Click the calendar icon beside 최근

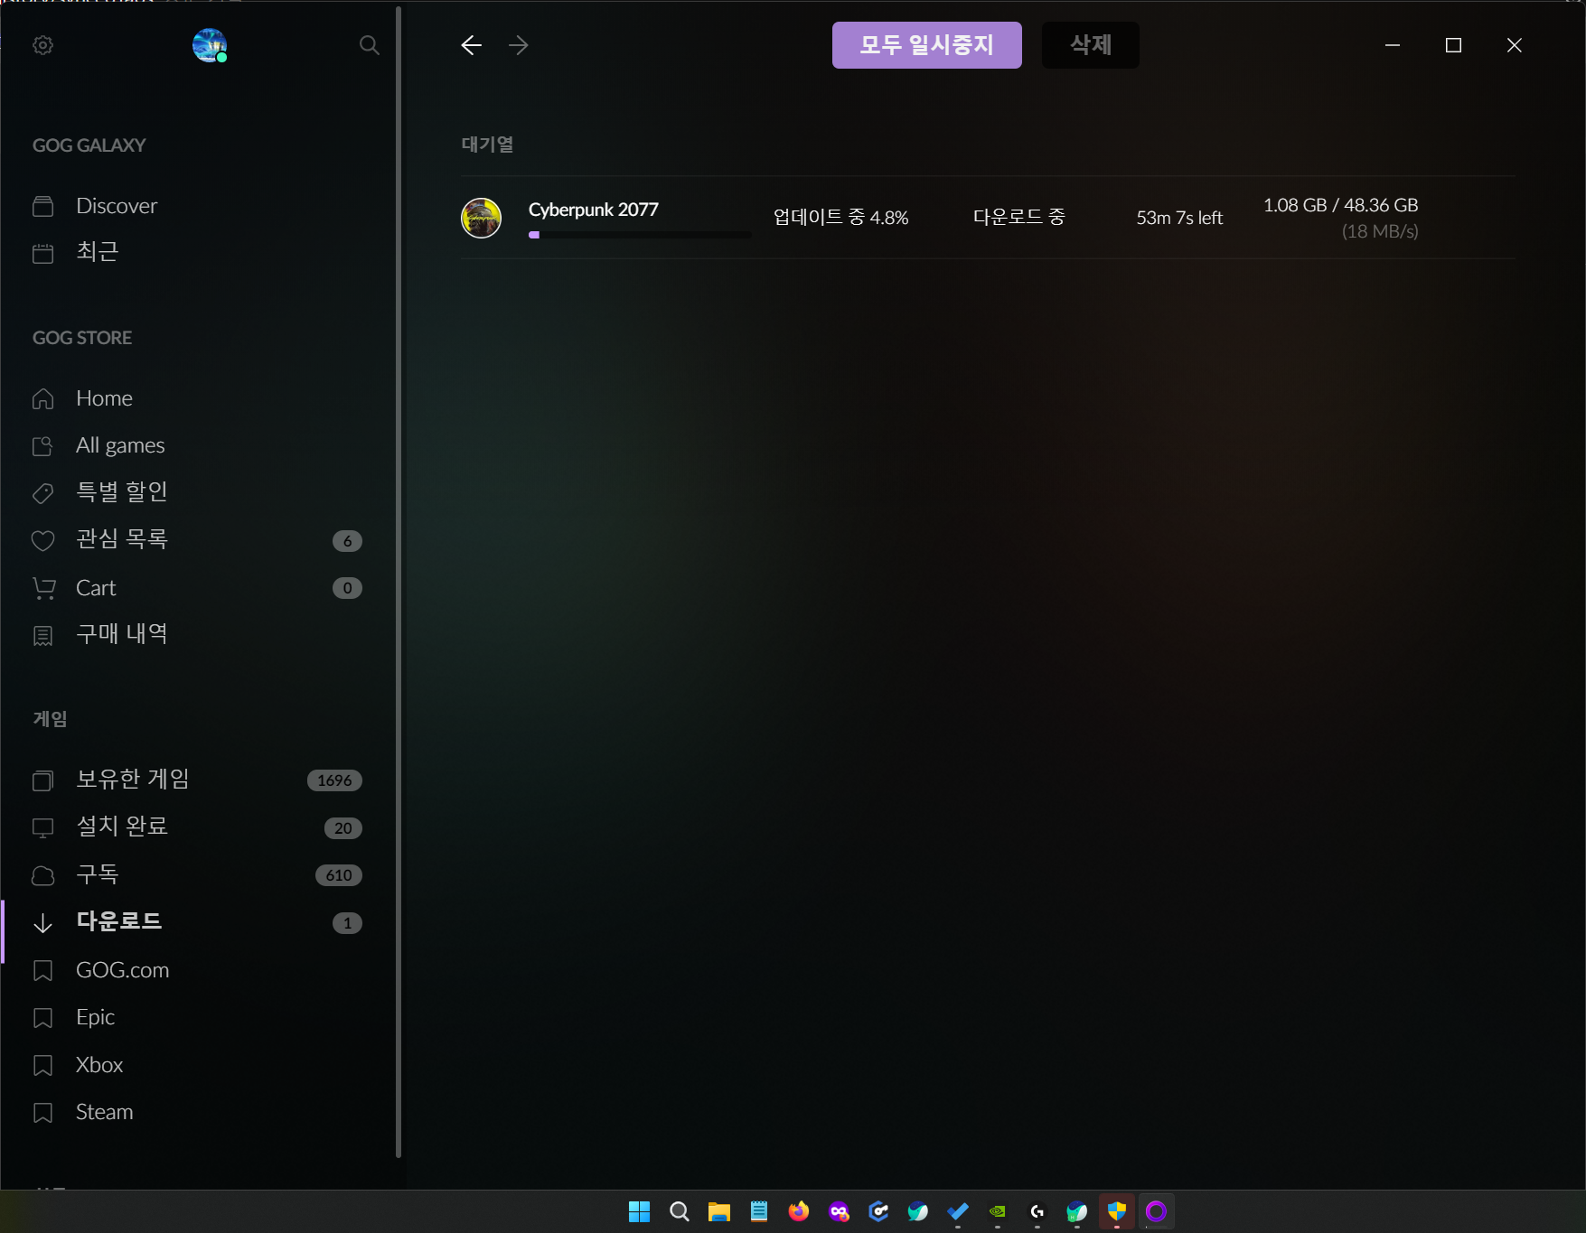pos(42,253)
